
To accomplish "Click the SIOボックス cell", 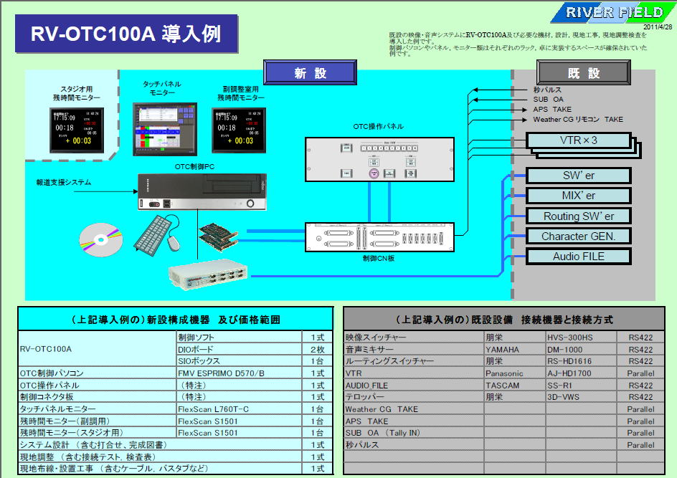I will pyautogui.click(x=240, y=361).
